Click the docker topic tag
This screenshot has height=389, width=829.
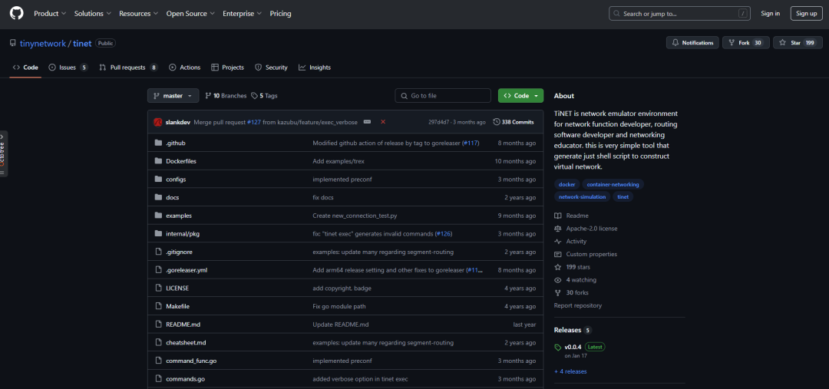pos(566,184)
